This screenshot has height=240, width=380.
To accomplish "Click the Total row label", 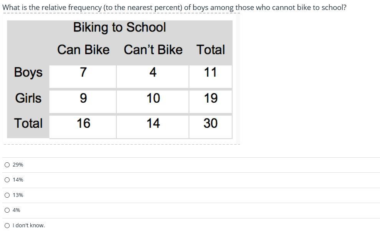I will [x=28, y=123].
